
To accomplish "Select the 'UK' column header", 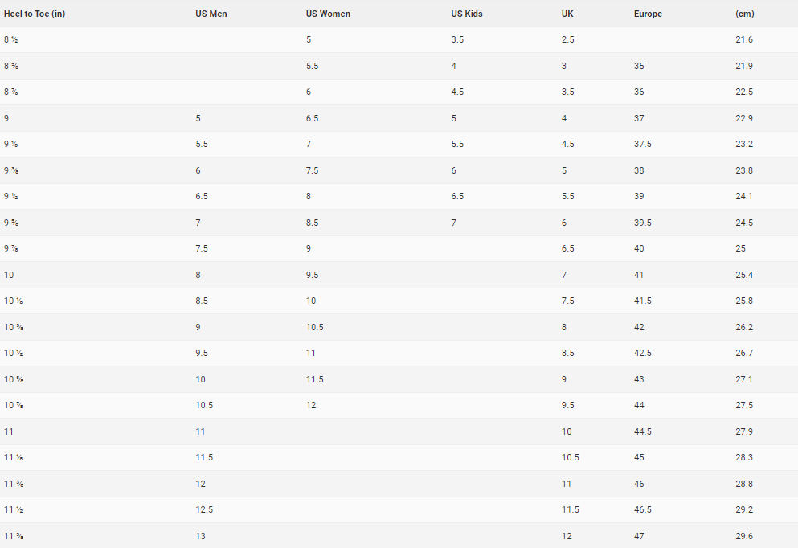I will [x=567, y=14].
